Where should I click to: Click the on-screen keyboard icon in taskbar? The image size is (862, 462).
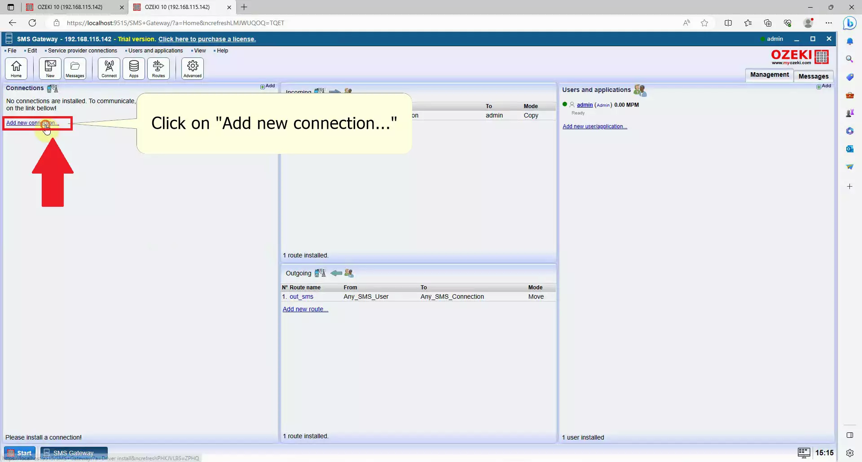804,453
